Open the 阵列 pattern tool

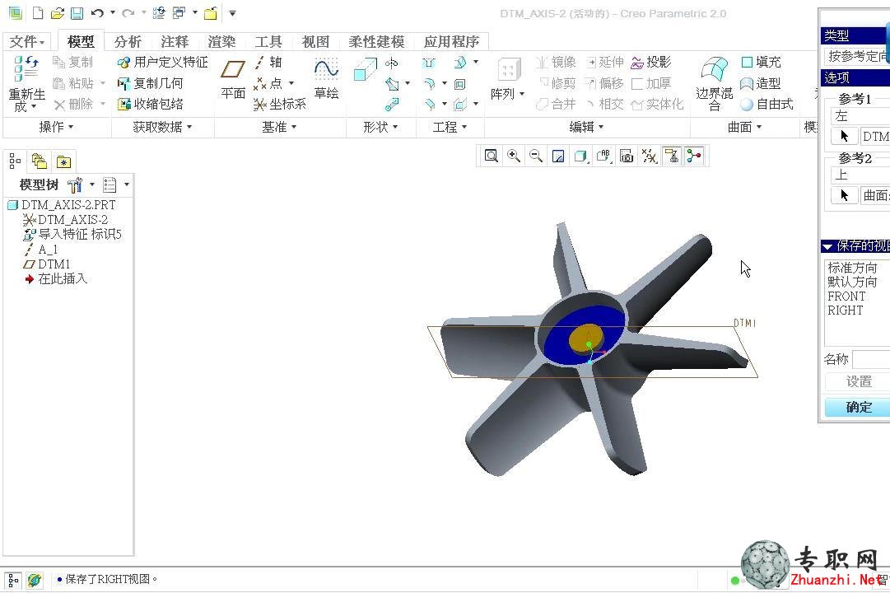pos(507,78)
